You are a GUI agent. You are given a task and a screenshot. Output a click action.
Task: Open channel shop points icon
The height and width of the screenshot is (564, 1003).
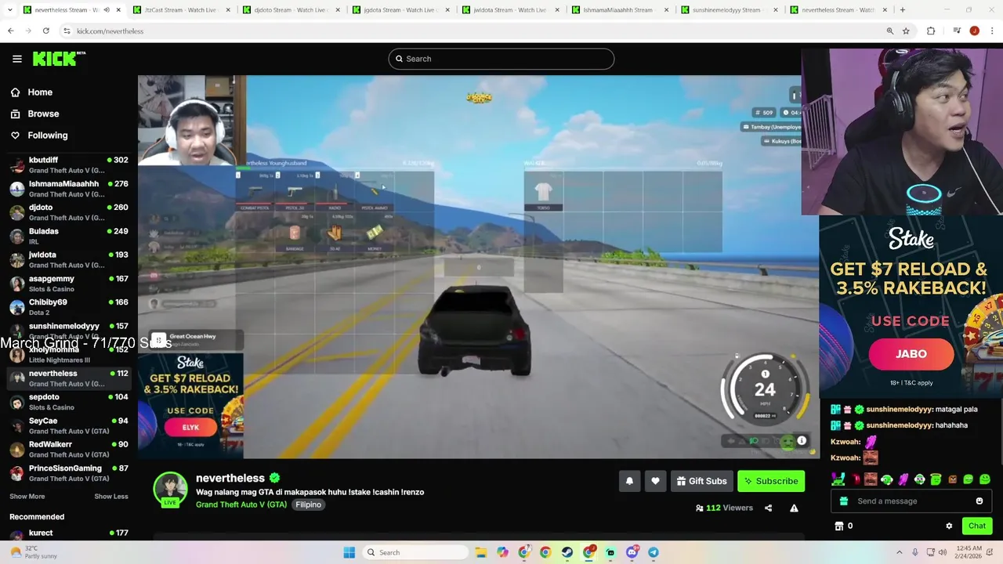point(839,526)
